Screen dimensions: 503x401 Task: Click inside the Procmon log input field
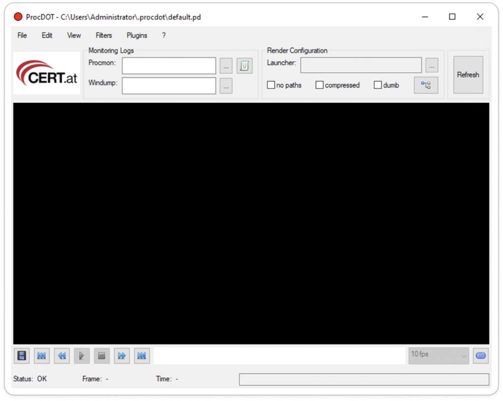168,65
